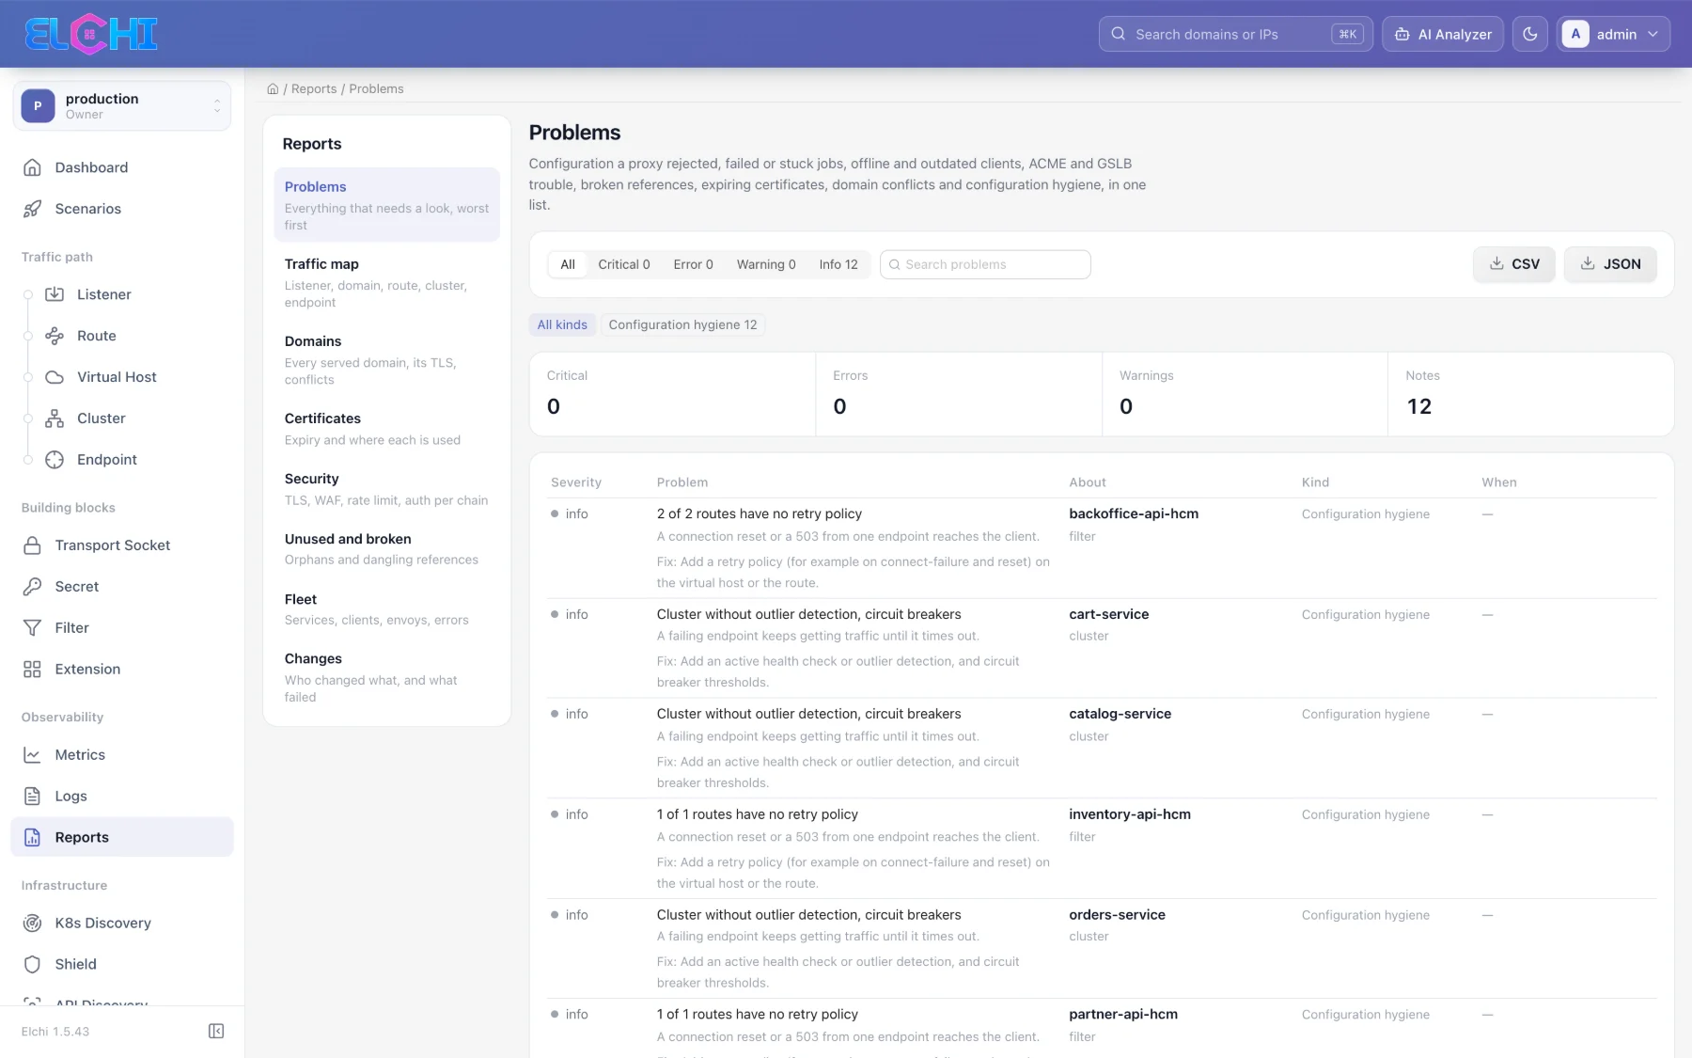Open the AI Analyzer button
This screenshot has width=1692, height=1058.
click(1443, 34)
